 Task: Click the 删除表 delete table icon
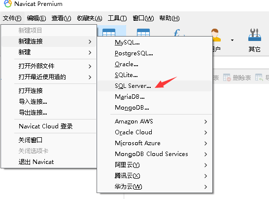[227, 78]
